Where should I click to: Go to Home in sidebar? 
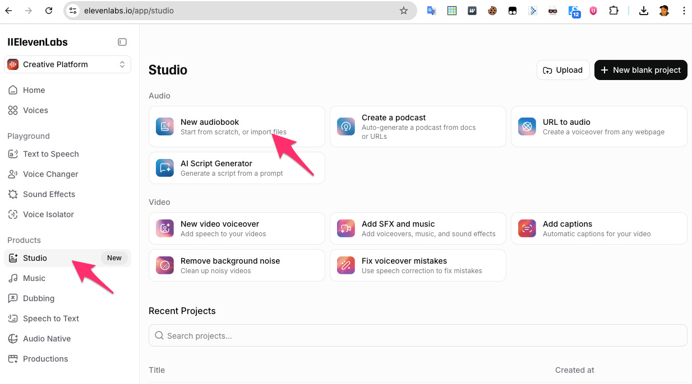[x=67, y=90]
